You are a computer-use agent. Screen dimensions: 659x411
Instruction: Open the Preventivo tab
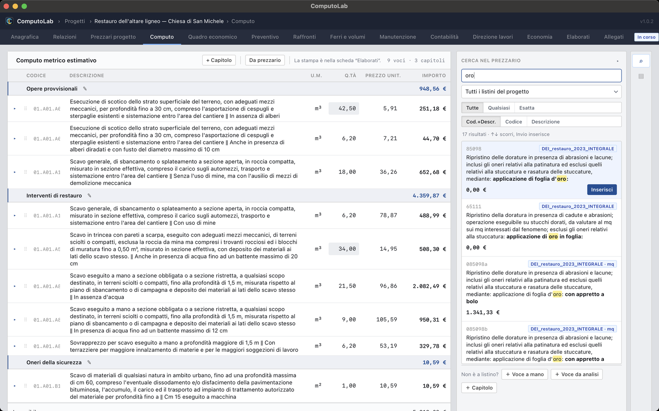pyautogui.click(x=265, y=37)
